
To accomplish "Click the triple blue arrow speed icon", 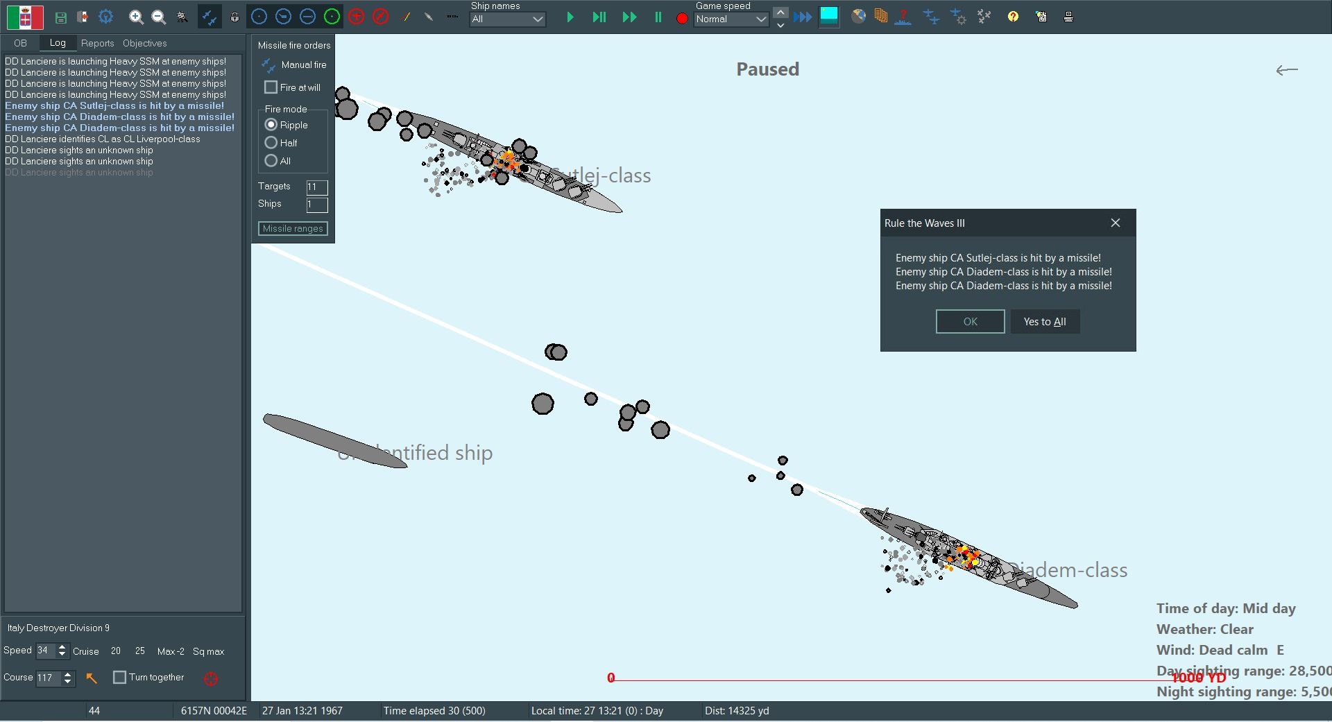I will (x=803, y=17).
